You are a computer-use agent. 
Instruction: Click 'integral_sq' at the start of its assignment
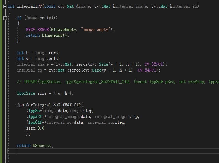coord(30,70)
